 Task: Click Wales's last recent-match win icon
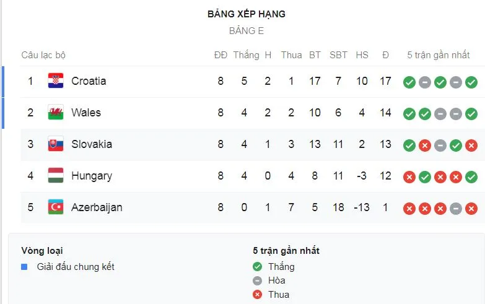[471, 113]
